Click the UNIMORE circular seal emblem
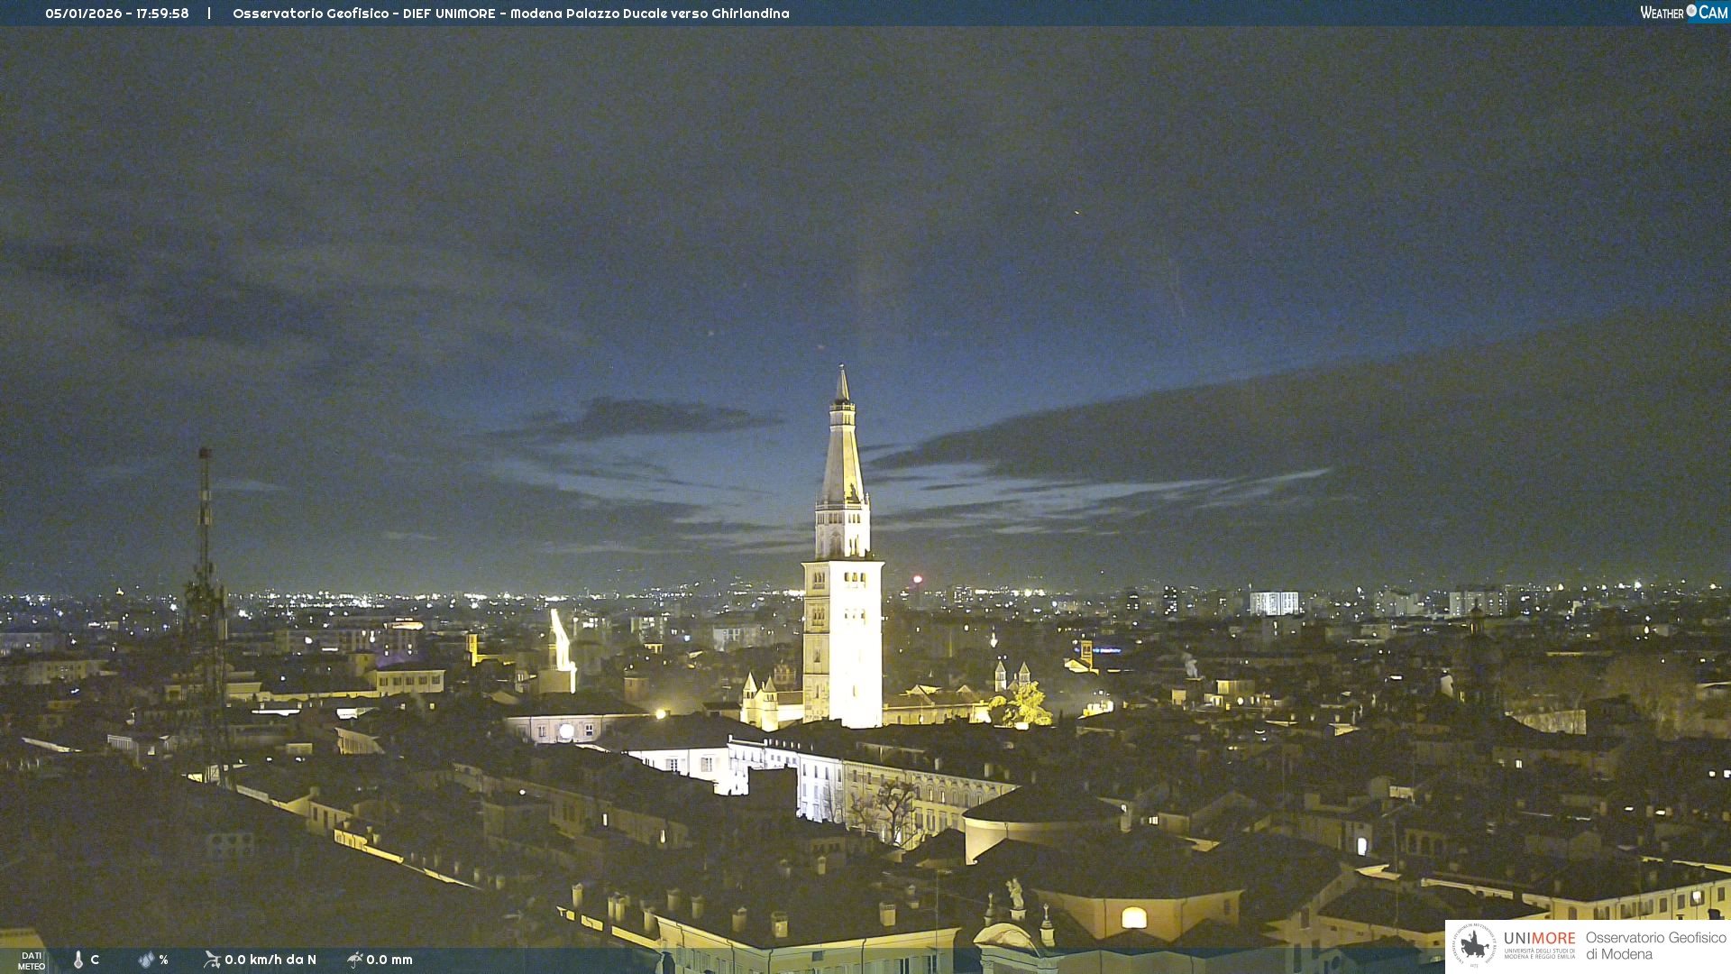 point(1474,946)
